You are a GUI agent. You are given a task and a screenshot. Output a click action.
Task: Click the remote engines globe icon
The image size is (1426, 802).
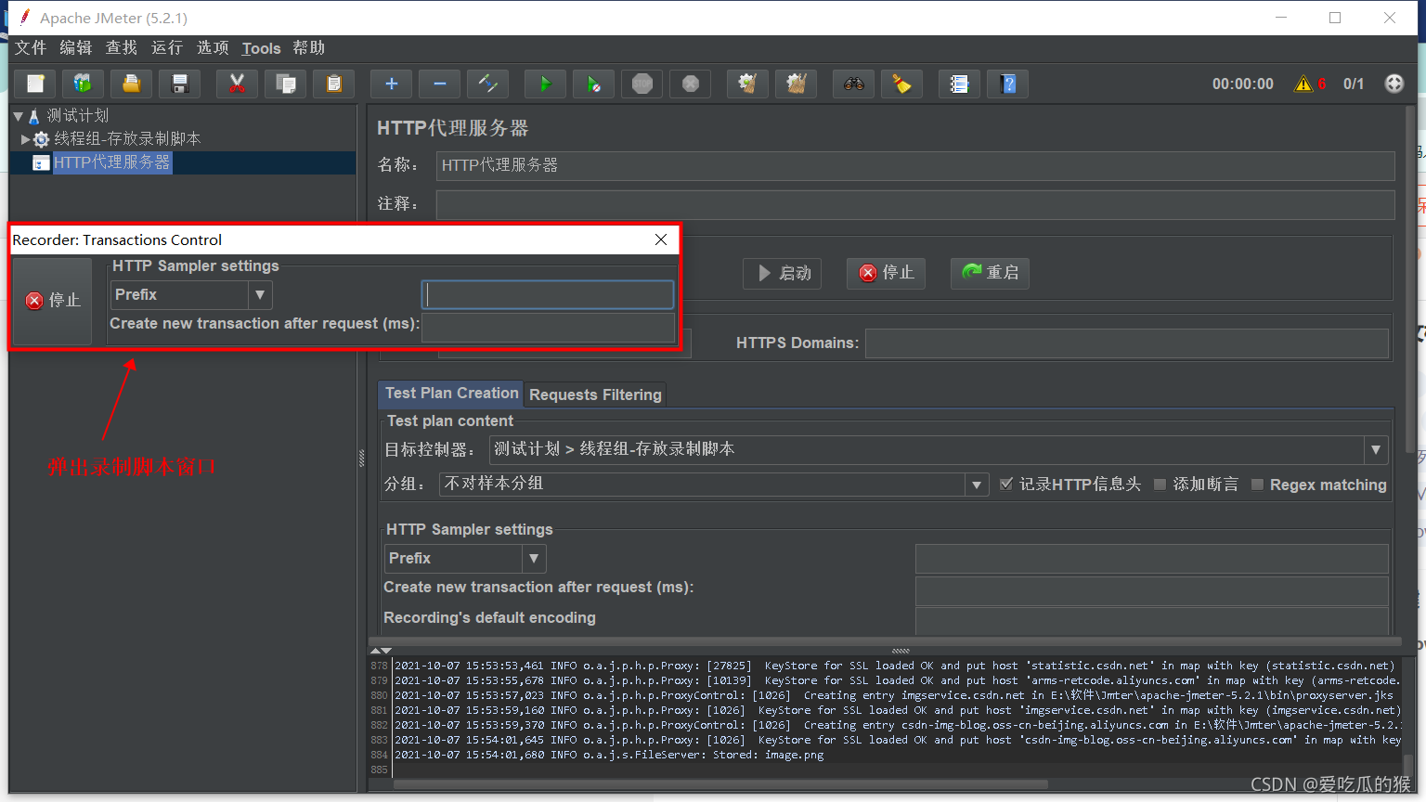pyautogui.click(x=1394, y=84)
